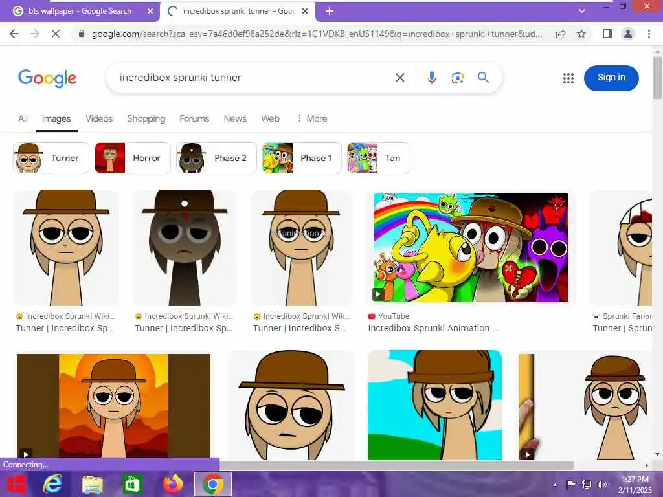Open the Chrome profile avatar
663x497 pixels.
(x=628, y=34)
